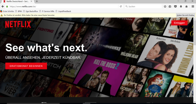Click the warning icon in the notification bar

point(2,15)
